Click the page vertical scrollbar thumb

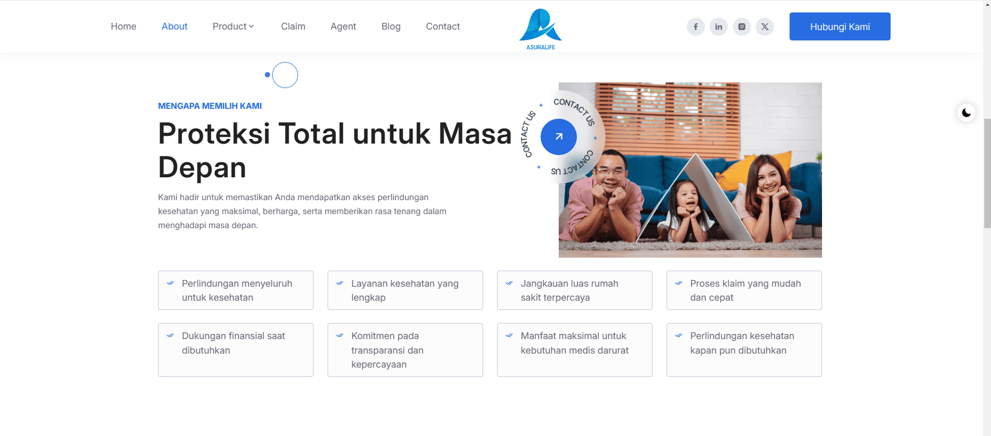point(987,173)
